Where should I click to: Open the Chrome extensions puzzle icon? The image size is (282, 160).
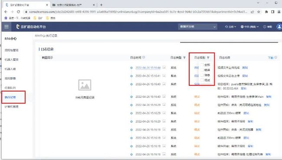point(266,12)
